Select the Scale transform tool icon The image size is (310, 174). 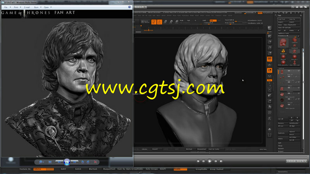(171, 22)
